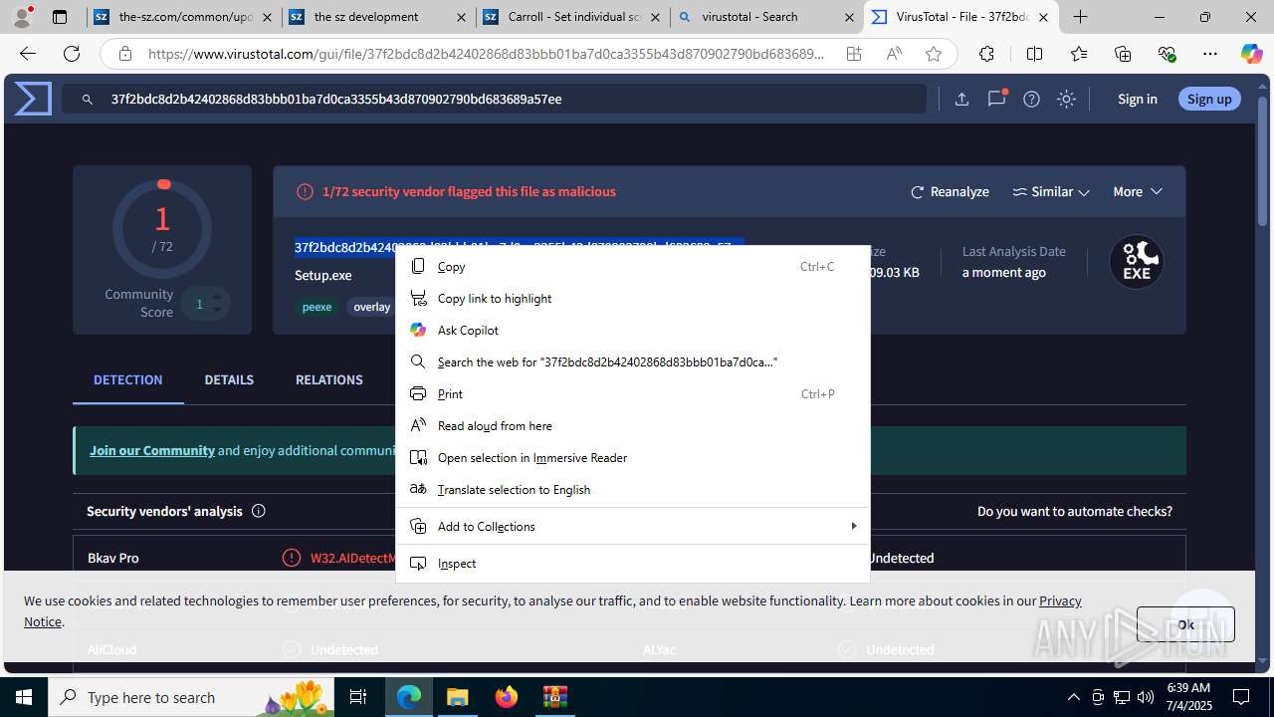Image resolution: width=1274 pixels, height=717 pixels.
Task: Click the volume icon in system tray
Action: (x=1146, y=697)
